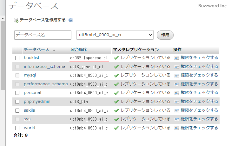Click replication checkmark in information_schema row
231x146 pixels.
click(x=116, y=67)
